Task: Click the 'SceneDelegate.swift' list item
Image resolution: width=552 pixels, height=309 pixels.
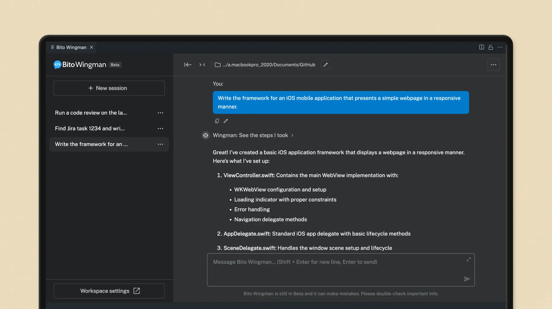Action: click(x=304, y=248)
